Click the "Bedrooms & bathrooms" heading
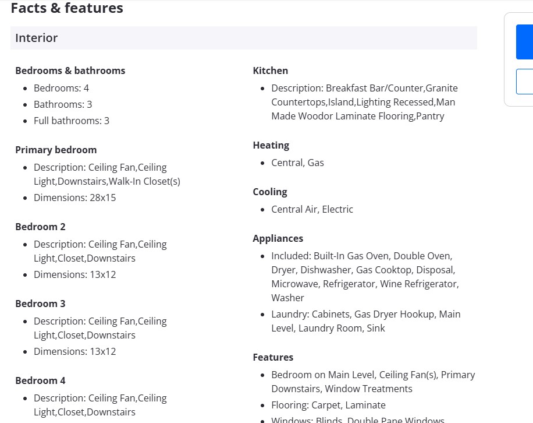The height and width of the screenshot is (423, 533). pos(70,70)
